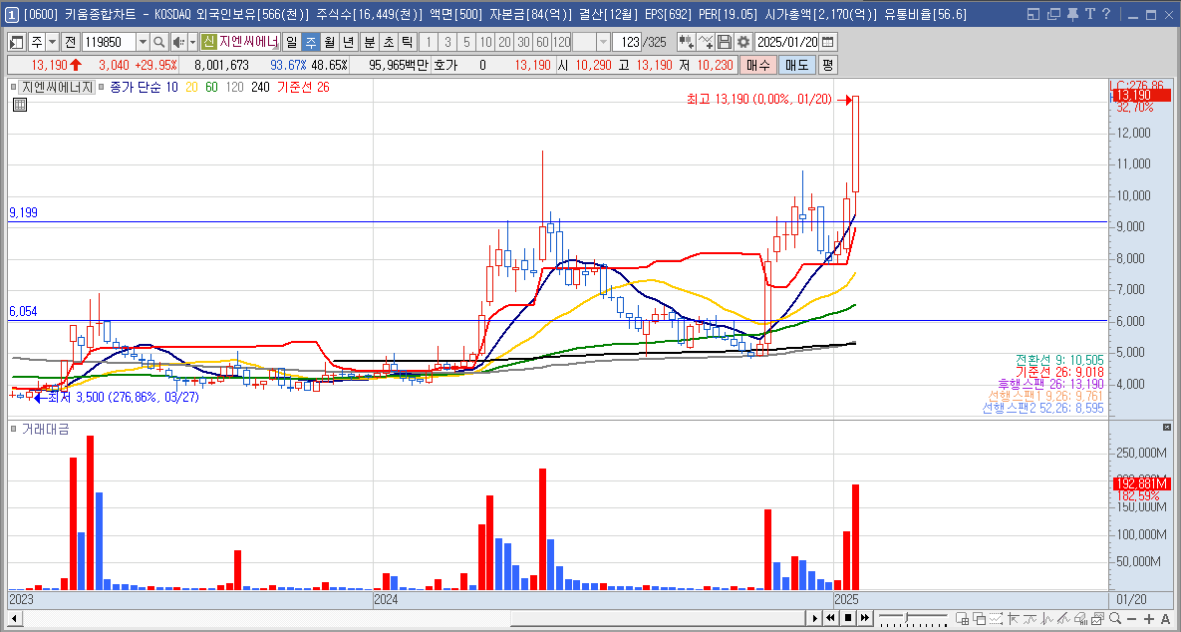1181x632 pixels.
Task: Zoom in the chart with the plus icon
Action: [1149, 619]
